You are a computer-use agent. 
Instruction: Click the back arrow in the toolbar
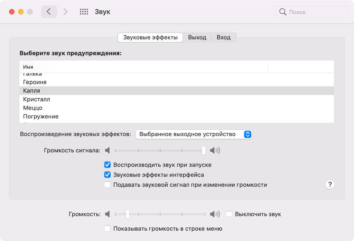[x=49, y=12]
